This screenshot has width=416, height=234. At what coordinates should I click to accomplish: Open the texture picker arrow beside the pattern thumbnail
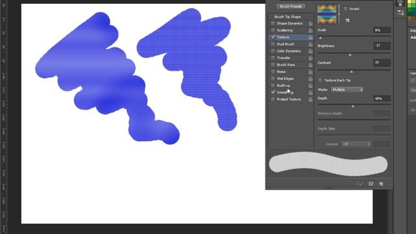click(x=339, y=14)
